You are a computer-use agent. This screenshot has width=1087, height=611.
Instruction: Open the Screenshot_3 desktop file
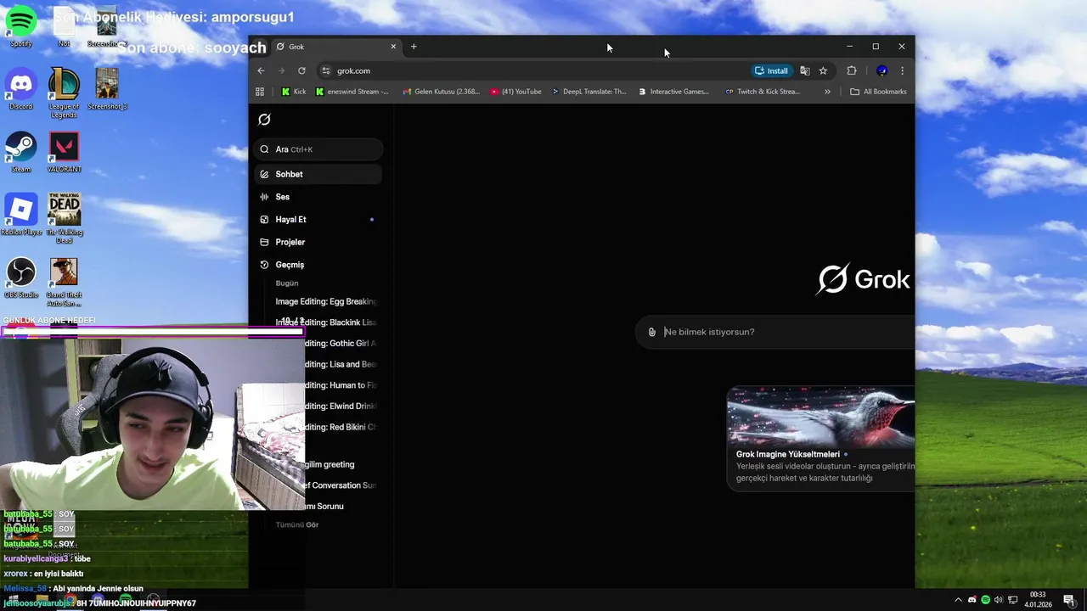(107, 89)
